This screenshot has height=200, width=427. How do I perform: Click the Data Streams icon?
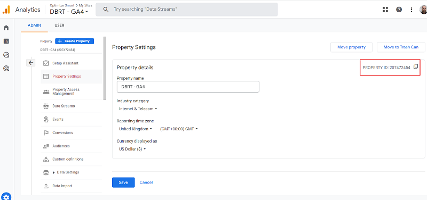[x=46, y=106]
